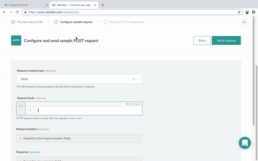Open a new browser tab

[x=102, y=5]
